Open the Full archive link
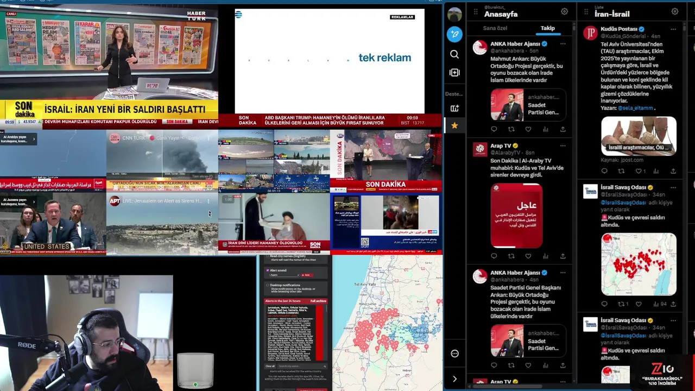Viewport: 695px width, 391px height. pyautogui.click(x=318, y=301)
